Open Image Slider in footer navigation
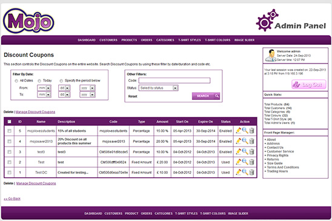The image size is (332, 221). 238,213
